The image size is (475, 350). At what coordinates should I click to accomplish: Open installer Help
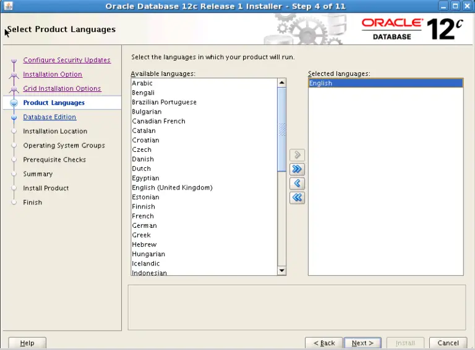[27, 343]
